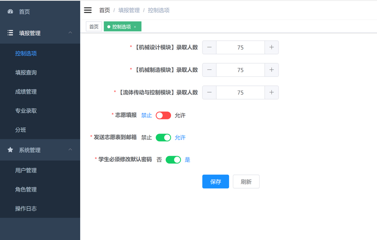Viewport: 377px width, 240px height.
Task: Toggle the 发送志愿表到邮箱 switch
Action: click(163, 138)
